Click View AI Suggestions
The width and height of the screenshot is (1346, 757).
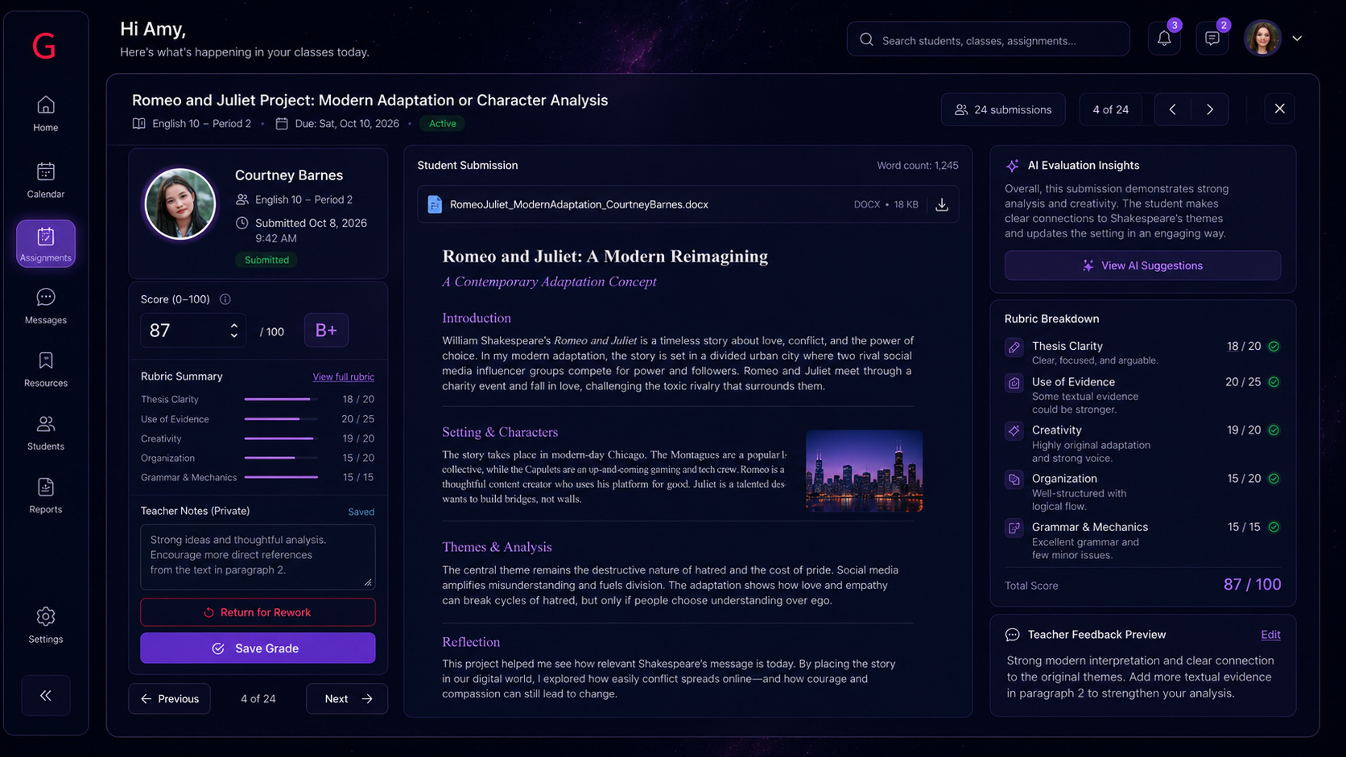[x=1142, y=265]
